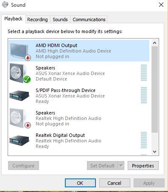Image resolution: width=168 pixels, height=192 pixels.
Task: Click the Sound dialog title bar icon
Action: pos(5,5)
